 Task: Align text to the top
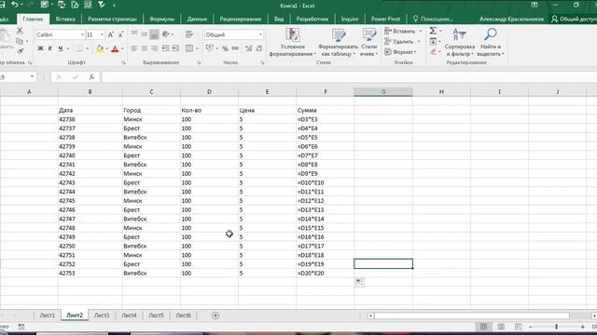coord(134,34)
